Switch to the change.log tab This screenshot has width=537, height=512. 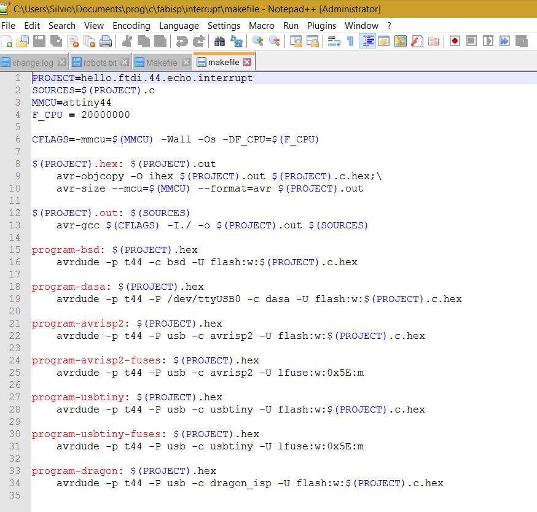[33, 63]
